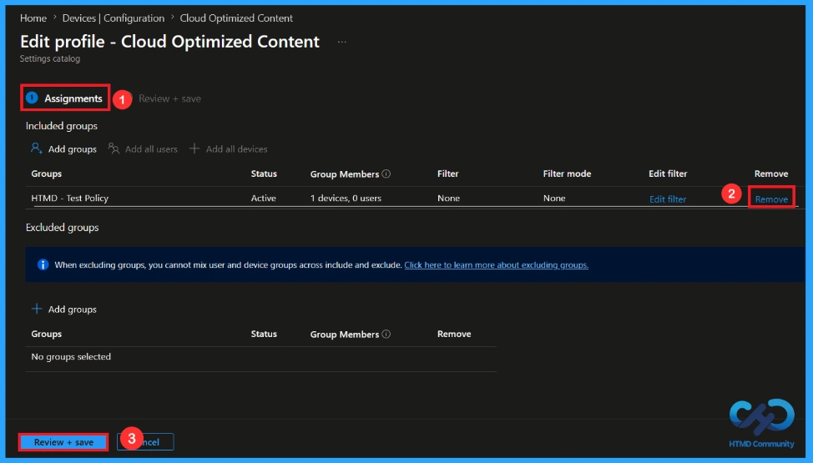Click the info icon in the exclusion banner
Image resolution: width=813 pixels, height=463 pixels.
click(x=43, y=264)
